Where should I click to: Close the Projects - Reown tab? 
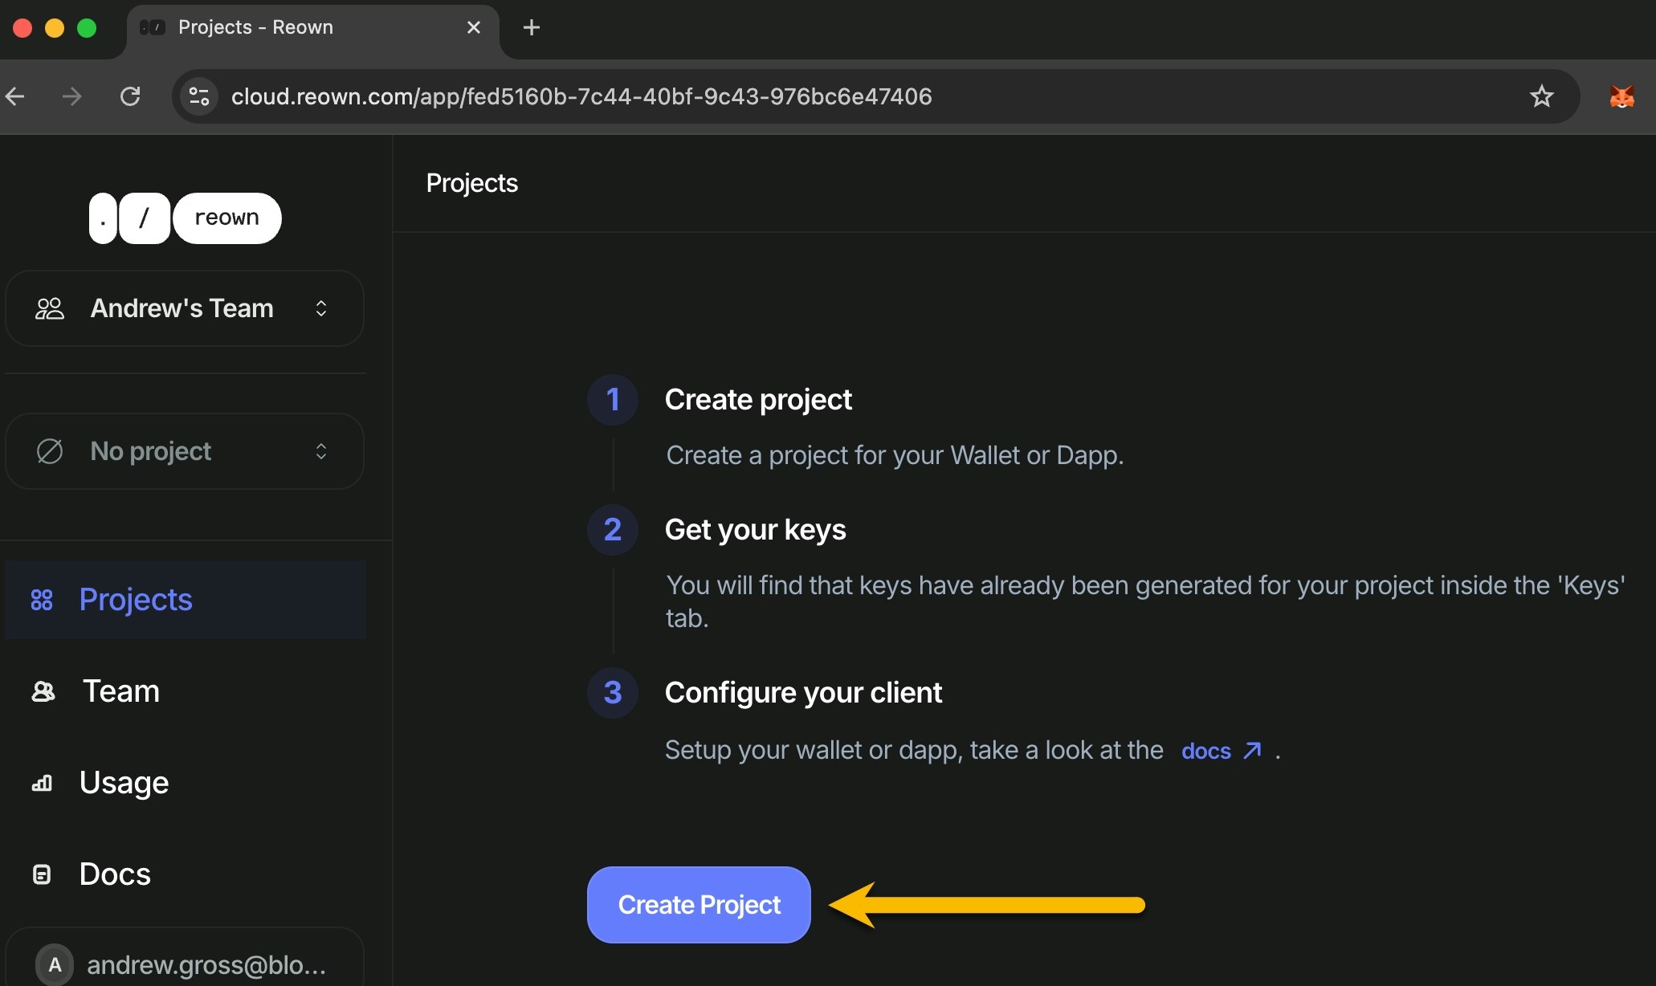474,27
